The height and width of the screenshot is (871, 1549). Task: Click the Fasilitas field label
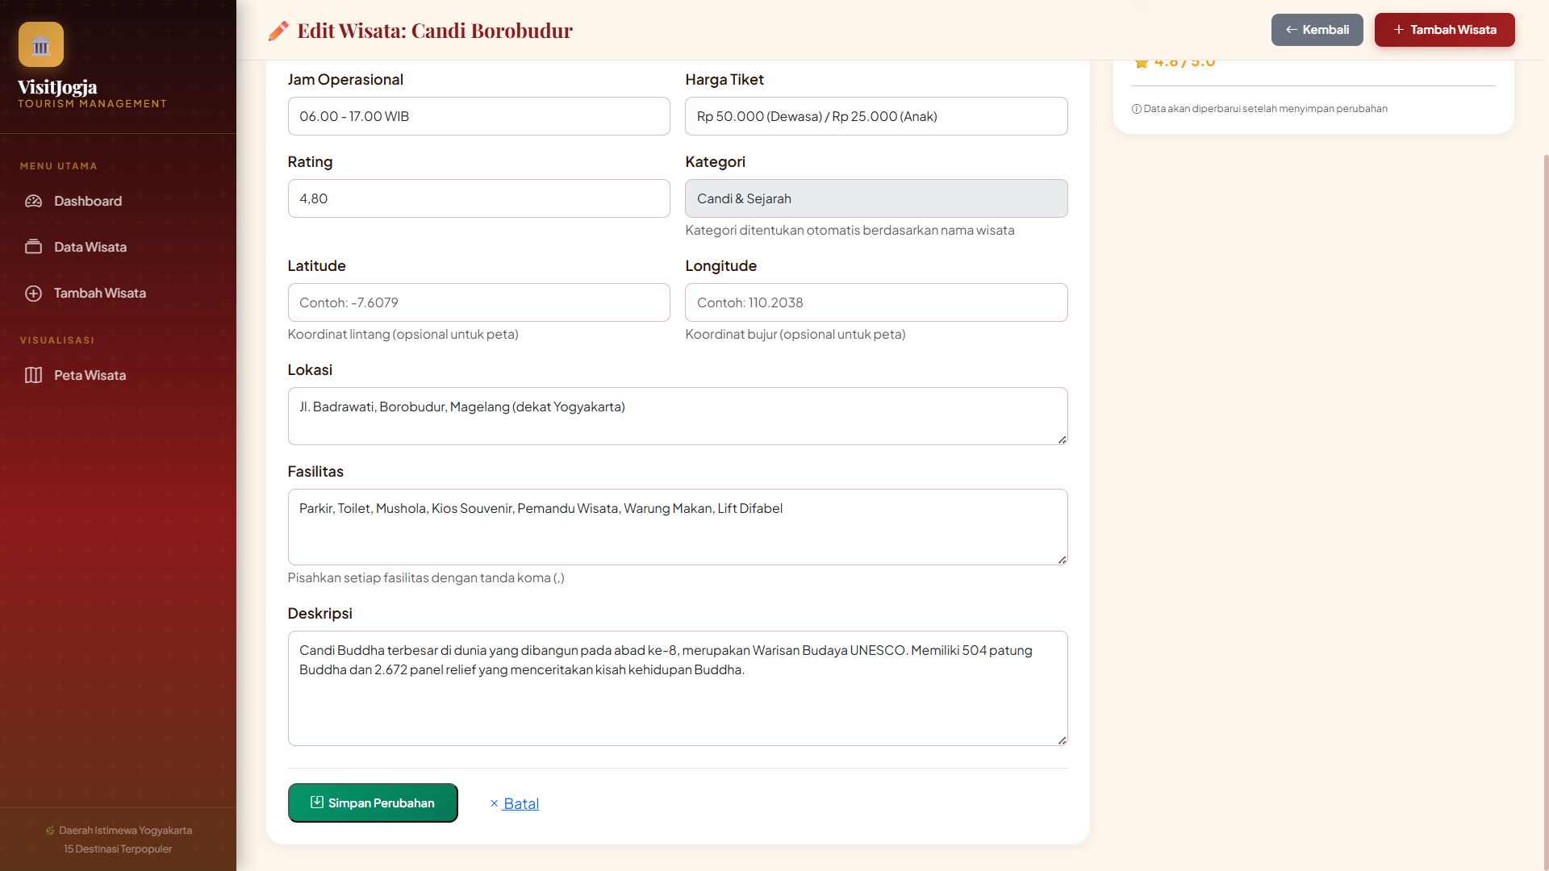315,472
